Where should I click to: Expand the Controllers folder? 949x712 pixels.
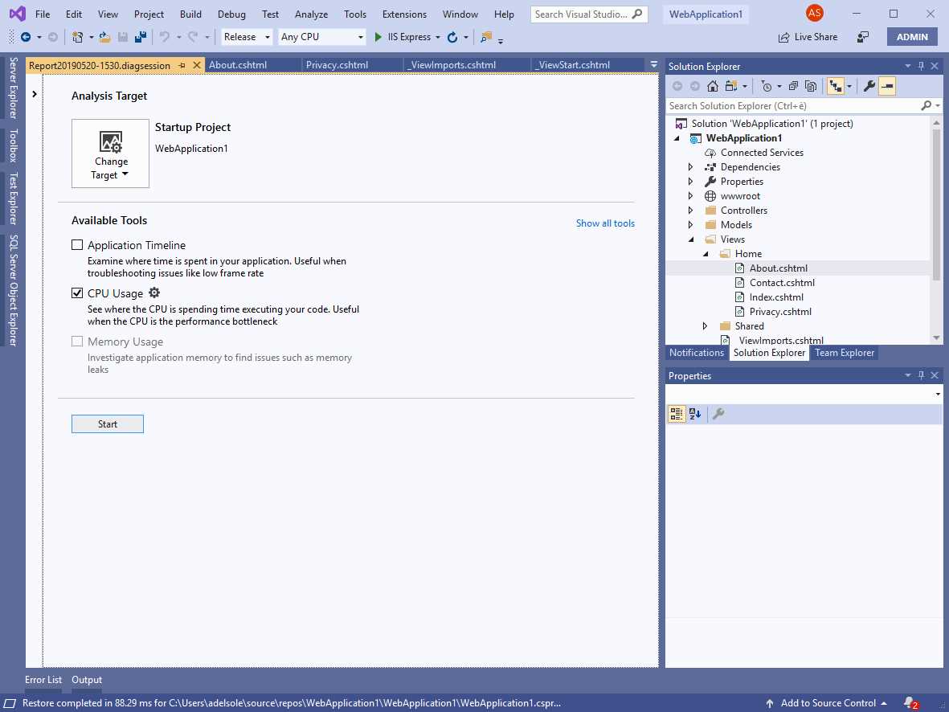click(689, 210)
